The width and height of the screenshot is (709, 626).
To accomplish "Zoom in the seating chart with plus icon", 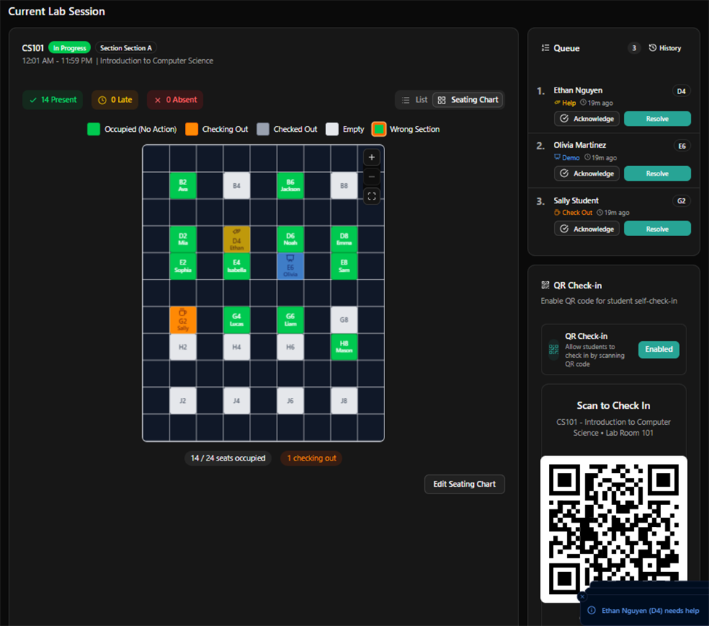I will [372, 157].
